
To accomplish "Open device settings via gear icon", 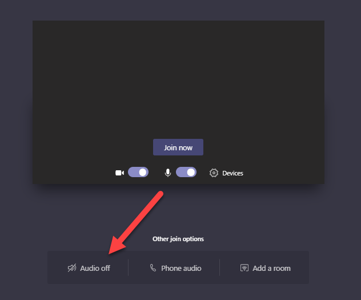I will [214, 173].
